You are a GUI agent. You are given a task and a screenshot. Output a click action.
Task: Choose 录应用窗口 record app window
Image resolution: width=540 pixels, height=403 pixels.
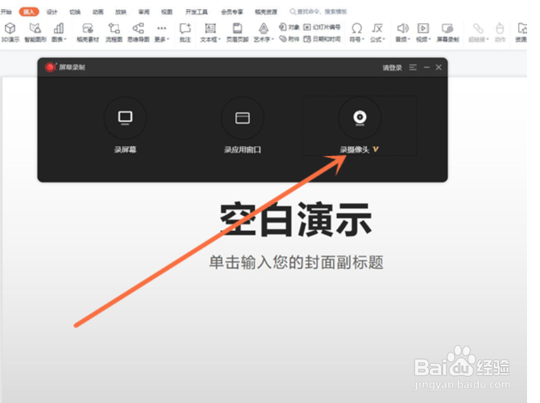point(243,125)
